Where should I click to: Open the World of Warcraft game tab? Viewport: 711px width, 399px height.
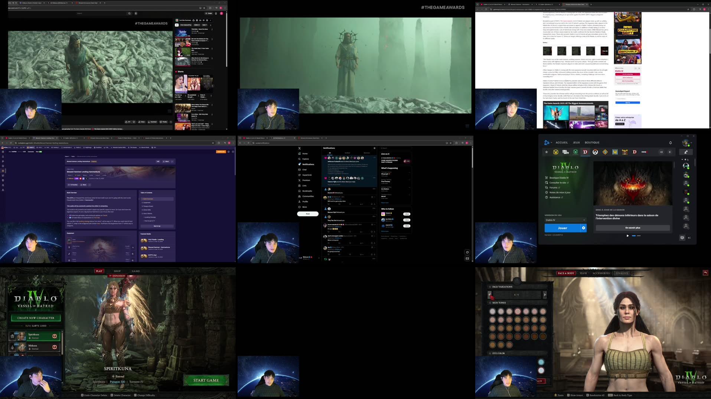click(x=556, y=152)
